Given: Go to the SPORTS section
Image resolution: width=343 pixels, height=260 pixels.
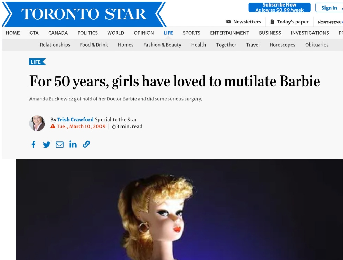Looking at the screenshot, I should pos(191,33).
